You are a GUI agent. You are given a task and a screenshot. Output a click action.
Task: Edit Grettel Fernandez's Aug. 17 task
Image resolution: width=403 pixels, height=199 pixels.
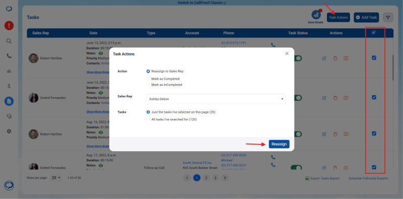coord(324,168)
